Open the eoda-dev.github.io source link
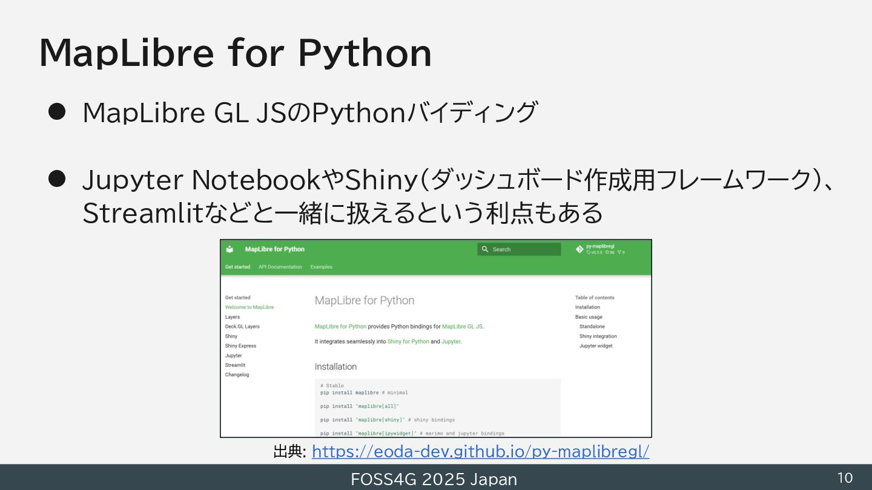The image size is (872, 490). click(480, 451)
